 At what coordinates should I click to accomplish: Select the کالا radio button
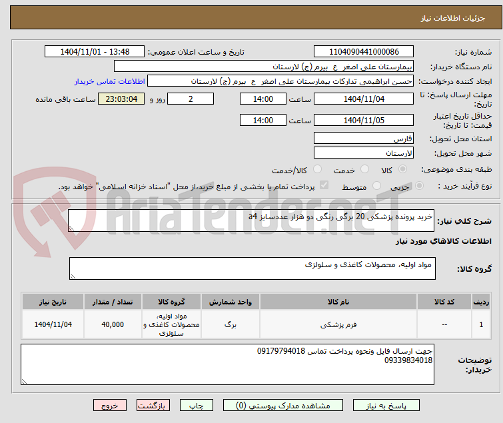402,169
